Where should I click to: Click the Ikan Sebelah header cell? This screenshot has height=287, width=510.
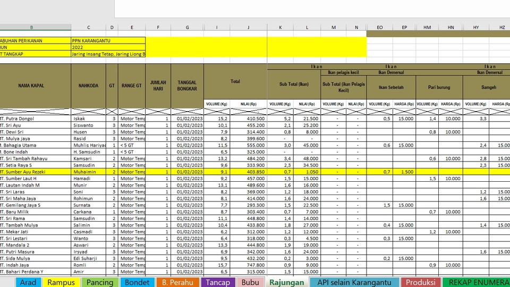point(391,87)
